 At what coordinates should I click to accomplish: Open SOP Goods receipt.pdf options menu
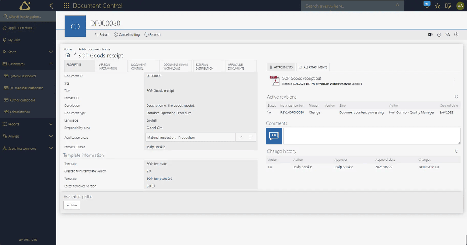tap(454, 80)
